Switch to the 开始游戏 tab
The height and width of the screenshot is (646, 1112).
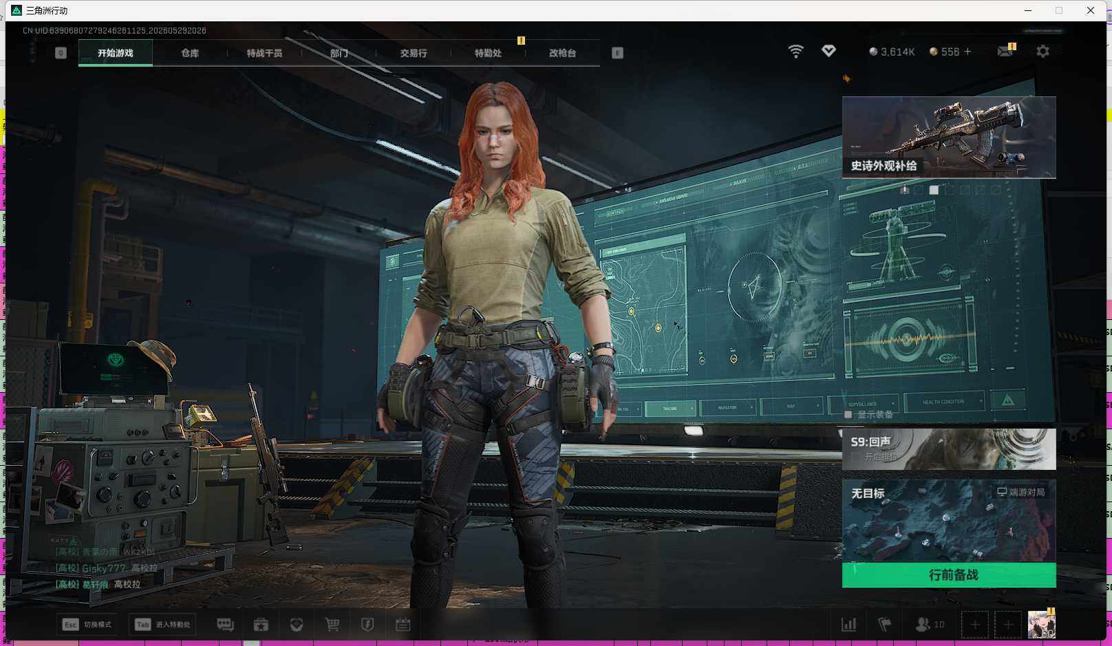(x=116, y=53)
